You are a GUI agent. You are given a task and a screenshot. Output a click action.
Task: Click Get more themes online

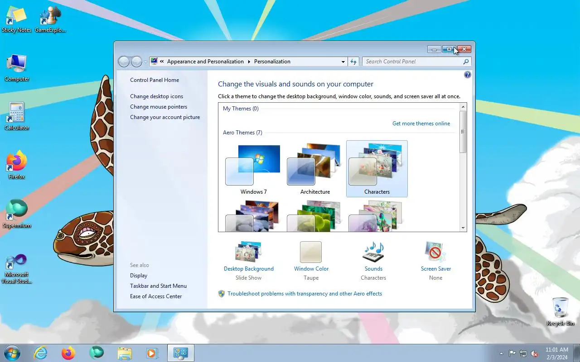[x=421, y=124]
